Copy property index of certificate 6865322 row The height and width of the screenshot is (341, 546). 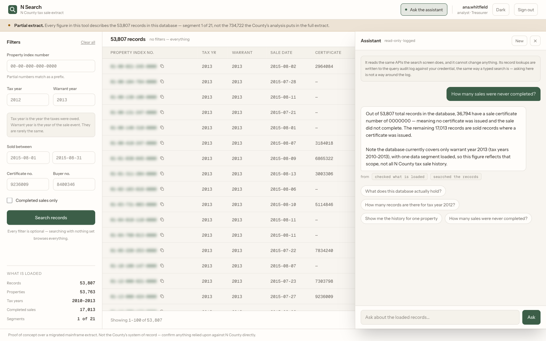coord(162,158)
